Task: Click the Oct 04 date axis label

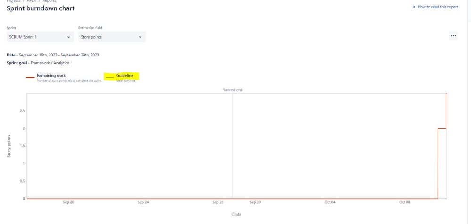Action: point(330,202)
